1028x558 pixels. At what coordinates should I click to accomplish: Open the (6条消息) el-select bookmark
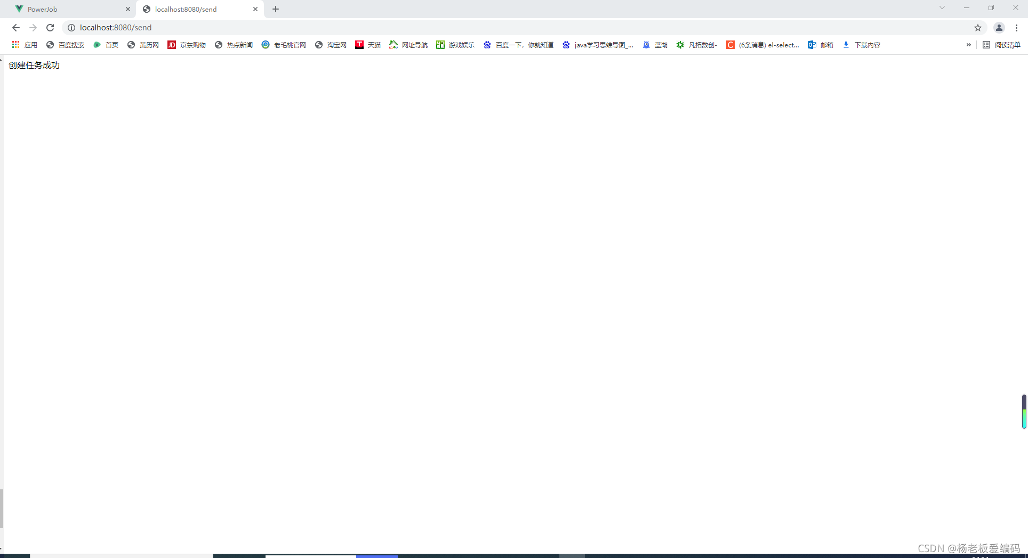763,45
